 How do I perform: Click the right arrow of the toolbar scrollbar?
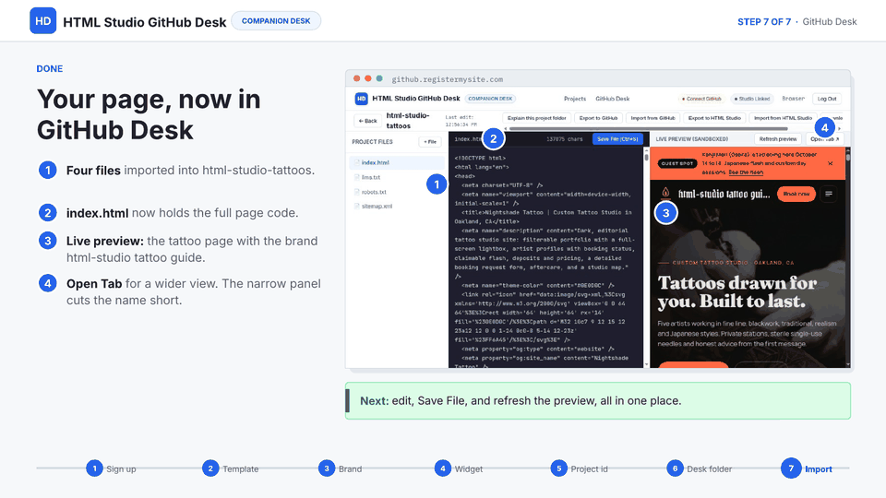(839, 129)
